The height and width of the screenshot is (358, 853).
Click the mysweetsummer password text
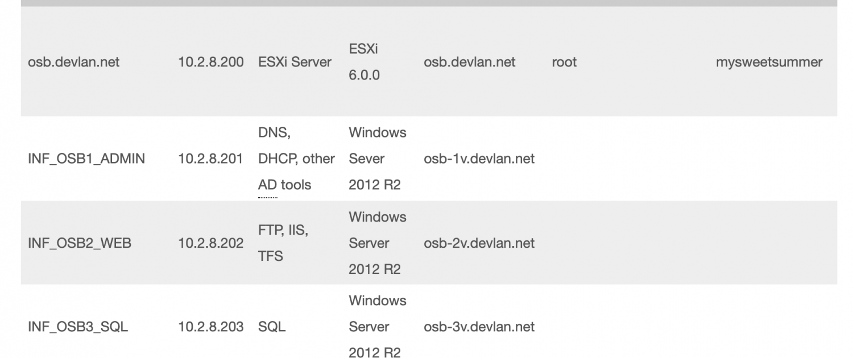coord(769,62)
